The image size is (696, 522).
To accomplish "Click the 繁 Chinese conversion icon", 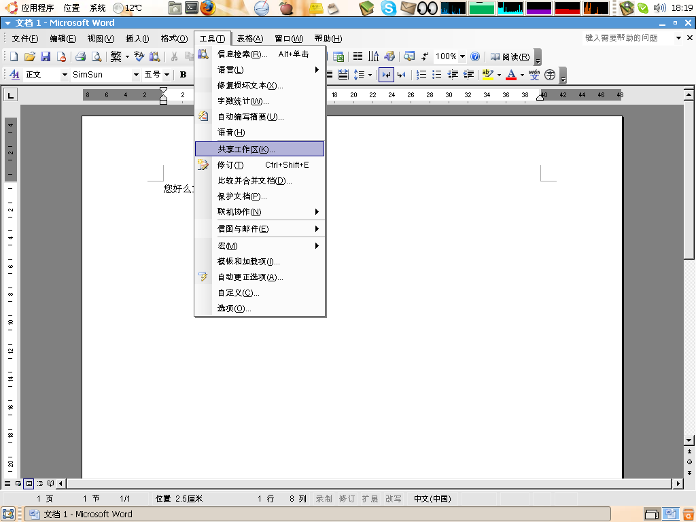I will [x=116, y=56].
